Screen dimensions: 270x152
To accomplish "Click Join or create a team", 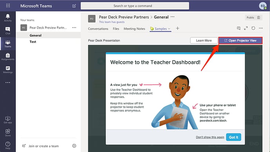I will [44, 146].
